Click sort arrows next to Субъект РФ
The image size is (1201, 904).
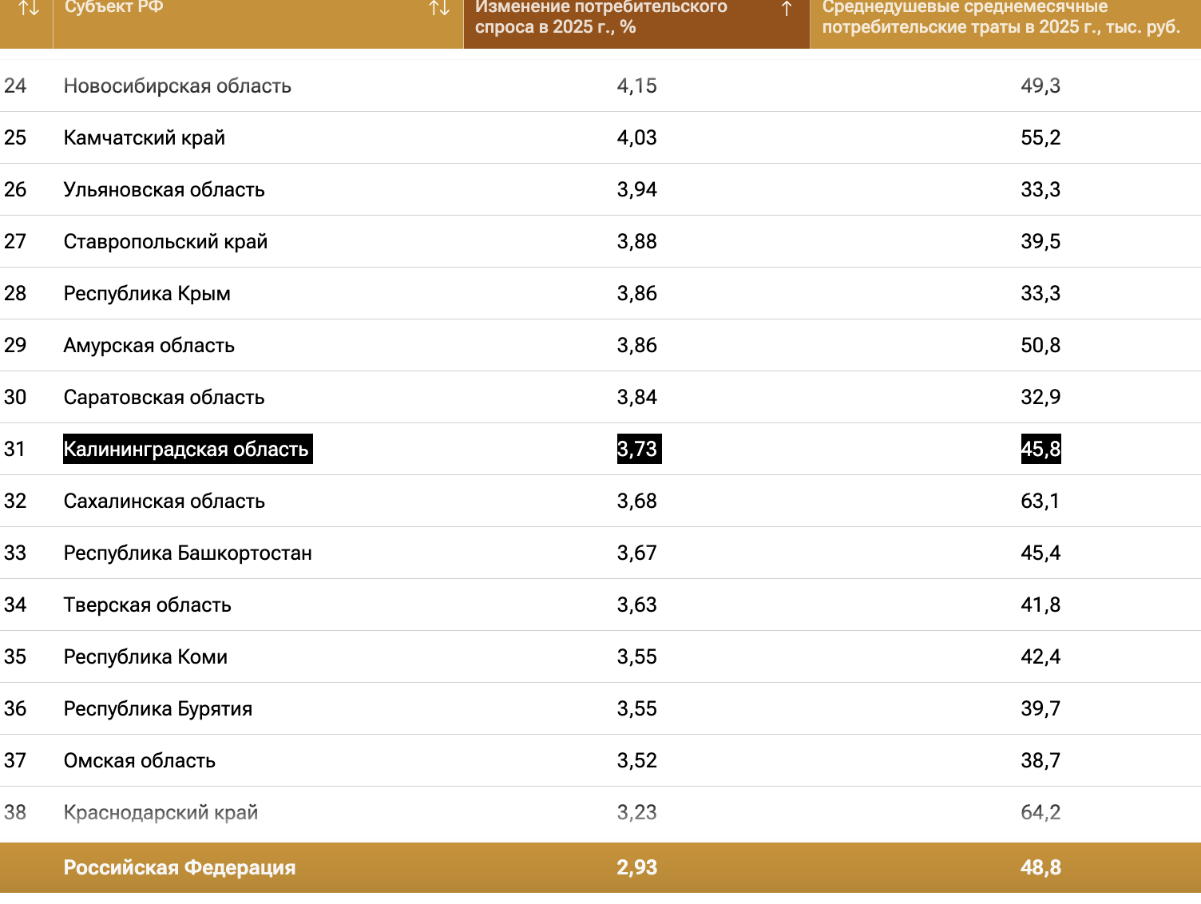coord(439,9)
